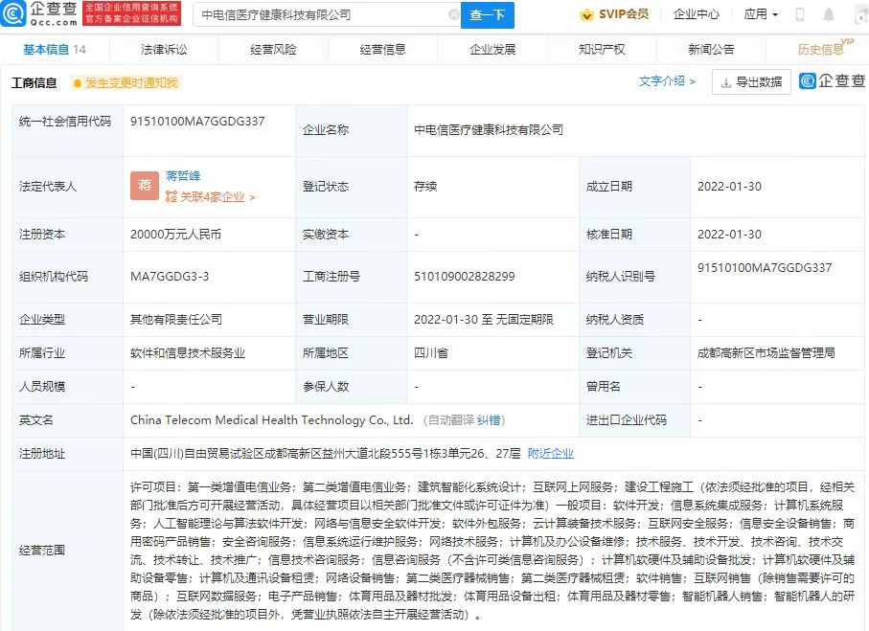
Task: Click the SVIP会员 crown icon
Action: (x=587, y=13)
